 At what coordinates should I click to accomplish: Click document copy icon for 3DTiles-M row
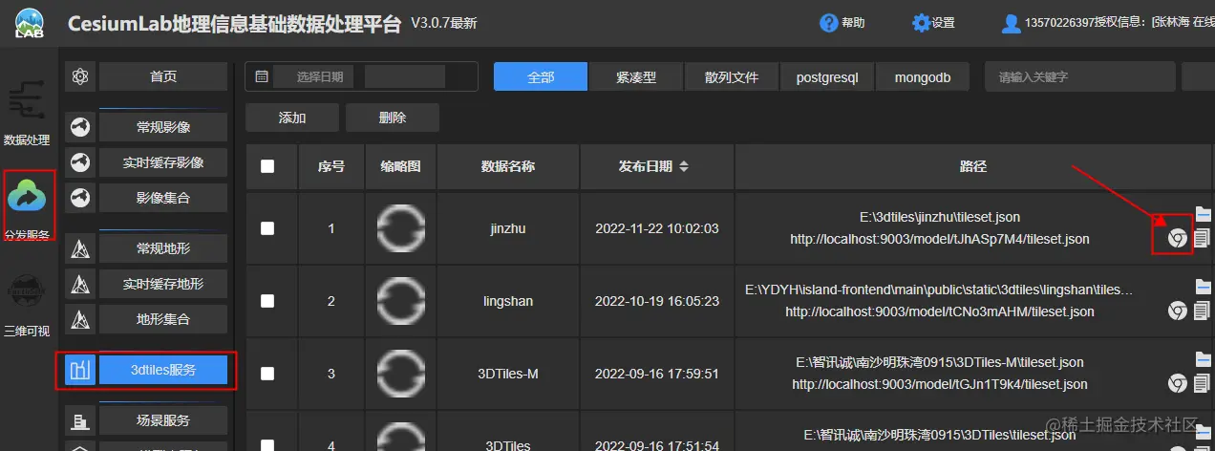click(x=1203, y=383)
